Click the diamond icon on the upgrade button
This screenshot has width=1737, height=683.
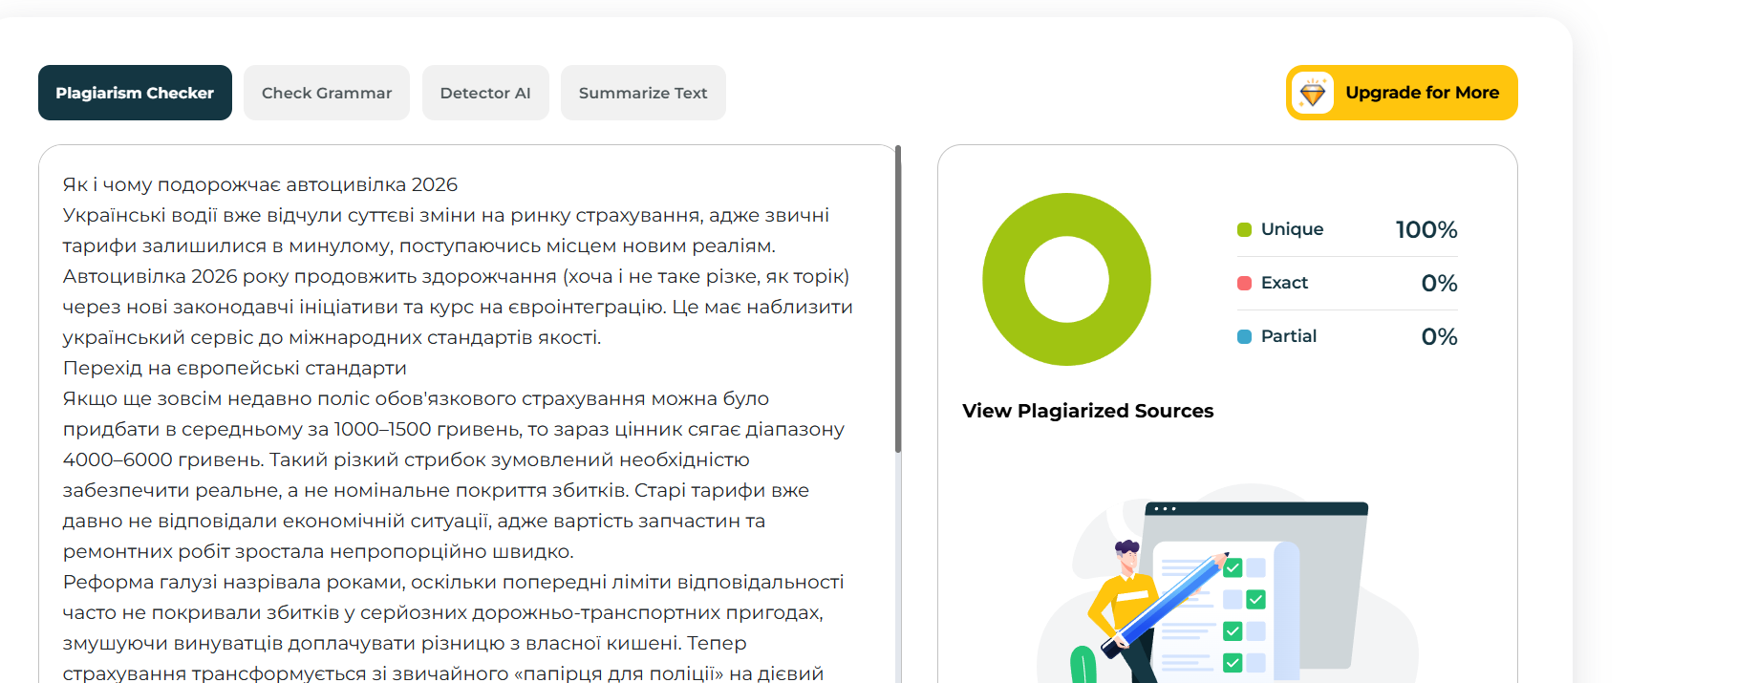click(1313, 93)
